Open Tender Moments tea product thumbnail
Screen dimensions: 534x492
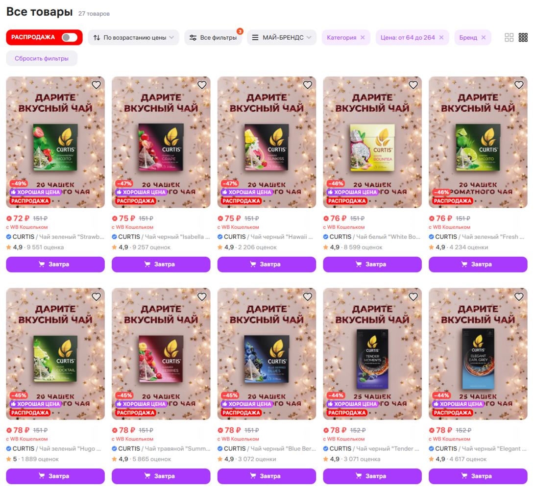click(x=372, y=354)
